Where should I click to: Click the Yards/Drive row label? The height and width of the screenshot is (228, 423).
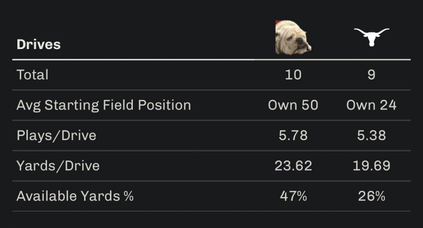58,166
